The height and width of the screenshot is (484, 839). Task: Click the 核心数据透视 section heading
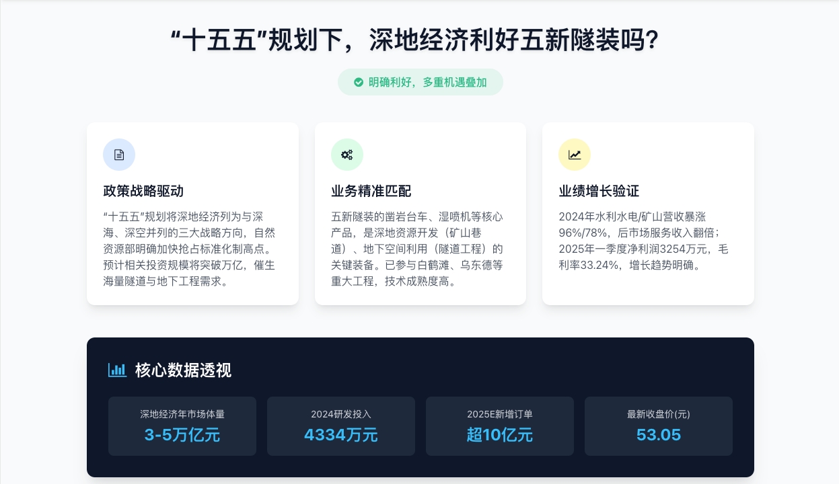[183, 370]
